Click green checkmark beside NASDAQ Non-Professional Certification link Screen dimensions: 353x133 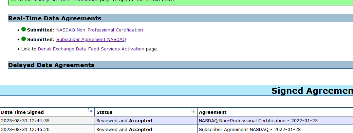point(24,29)
